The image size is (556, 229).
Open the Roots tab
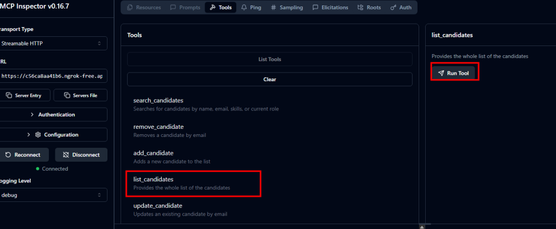(369, 8)
